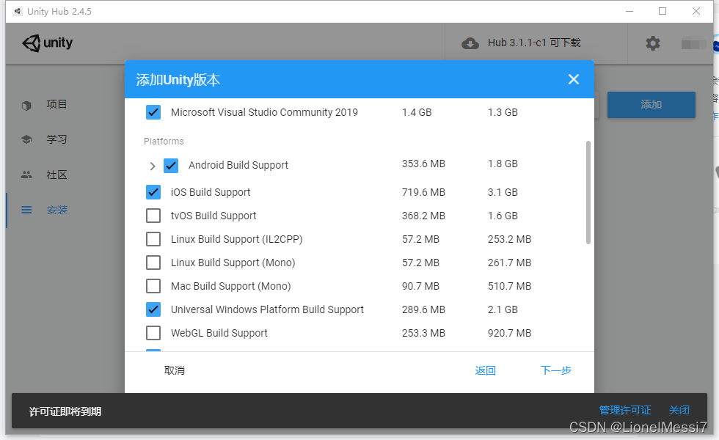
Task: Click the cloud download icon for Hub update
Action: (470, 43)
